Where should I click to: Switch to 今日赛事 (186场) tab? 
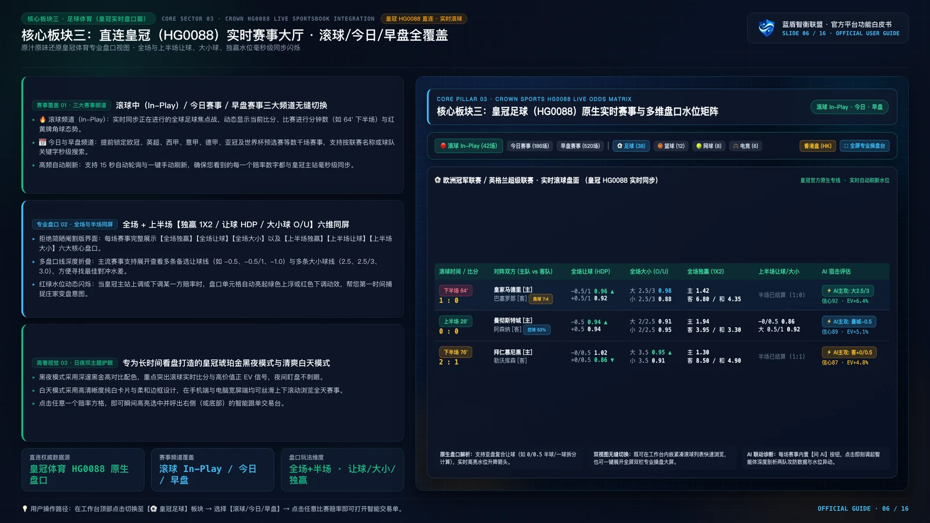tap(529, 146)
